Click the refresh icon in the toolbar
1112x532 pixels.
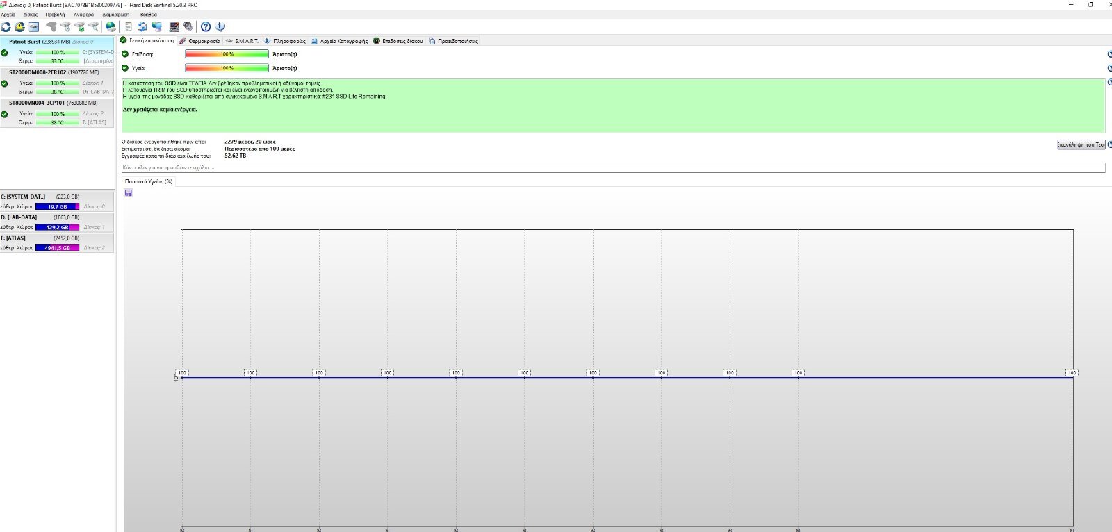(6, 26)
